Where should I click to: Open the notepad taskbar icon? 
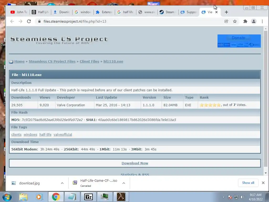(72, 197)
